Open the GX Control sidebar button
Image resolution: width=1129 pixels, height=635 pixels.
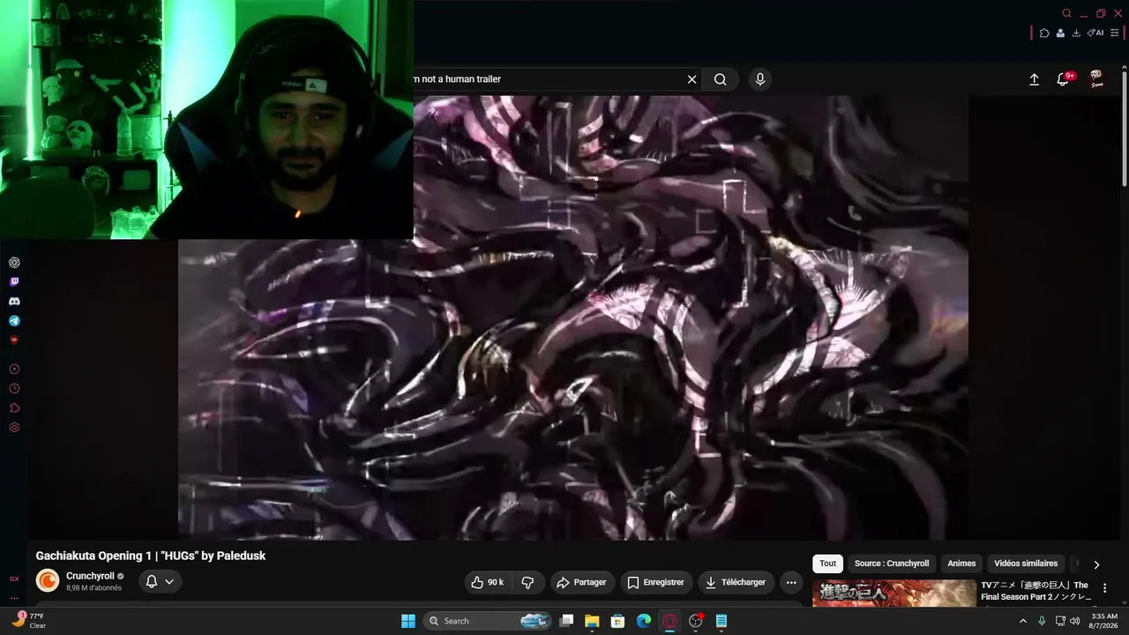[x=14, y=579]
